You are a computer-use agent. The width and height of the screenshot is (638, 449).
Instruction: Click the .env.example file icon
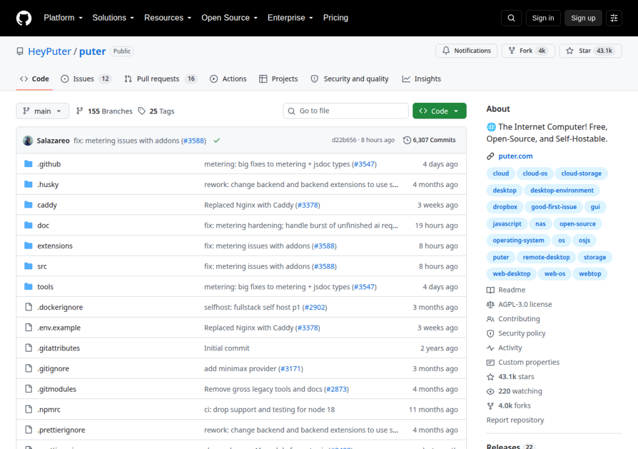point(29,327)
